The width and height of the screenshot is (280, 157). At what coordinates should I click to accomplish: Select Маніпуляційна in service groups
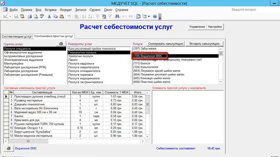pos(35,64)
